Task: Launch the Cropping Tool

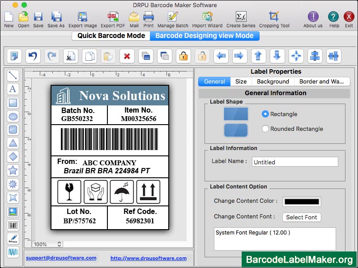Action: pyautogui.click(x=274, y=17)
